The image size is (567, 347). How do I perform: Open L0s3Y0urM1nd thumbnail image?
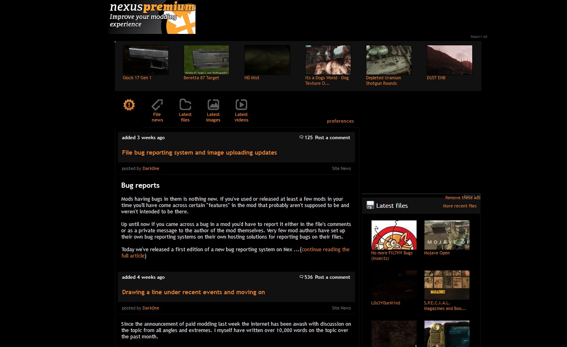[x=394, y=285]
